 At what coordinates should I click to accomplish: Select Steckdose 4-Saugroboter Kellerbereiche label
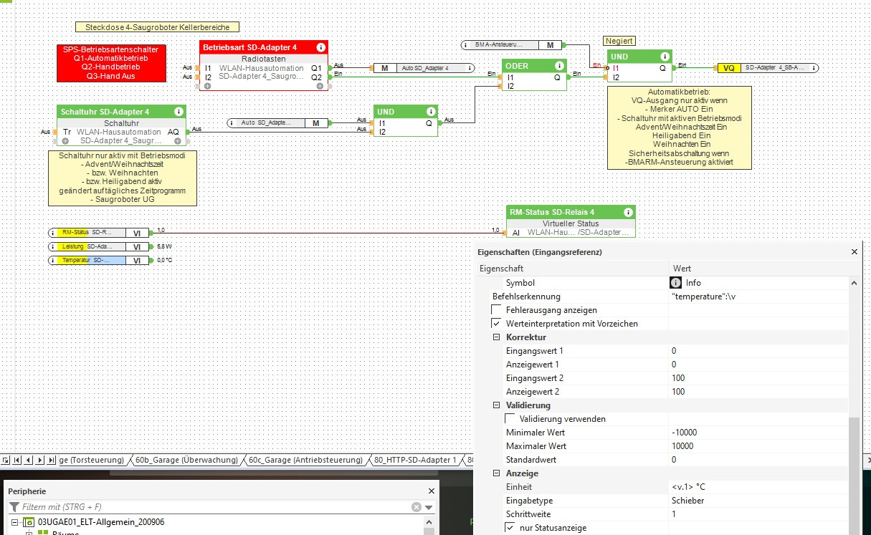coord(158,27)
